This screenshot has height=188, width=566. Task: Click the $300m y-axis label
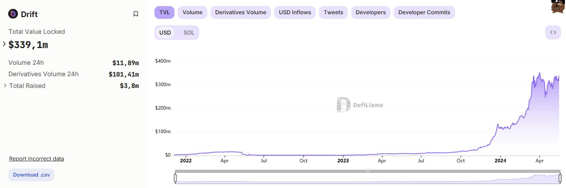[163, 84]
